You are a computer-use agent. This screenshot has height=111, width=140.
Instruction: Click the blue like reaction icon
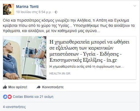[5, 97]
